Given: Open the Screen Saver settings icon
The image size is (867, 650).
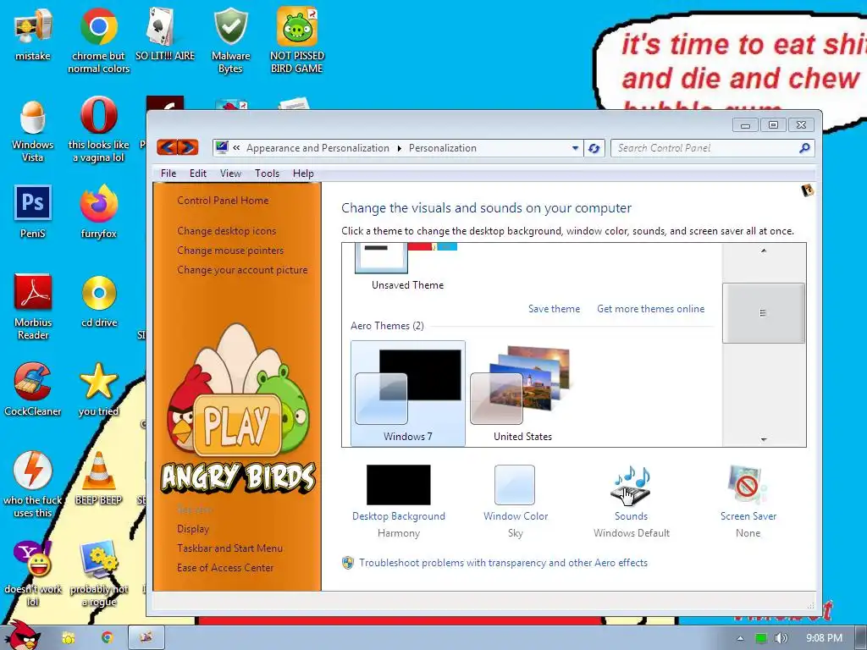Looking at the screenshot, I should 748,485.
